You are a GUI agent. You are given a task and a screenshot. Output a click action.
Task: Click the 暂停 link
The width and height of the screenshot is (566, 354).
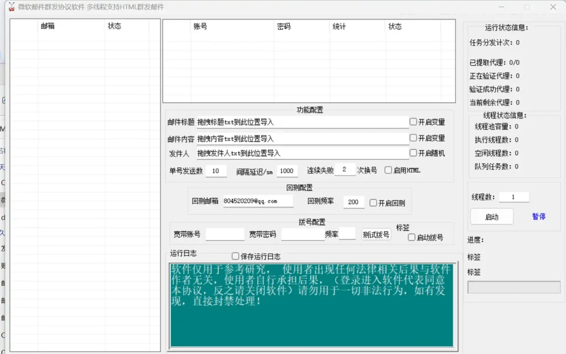click(538, 216)
